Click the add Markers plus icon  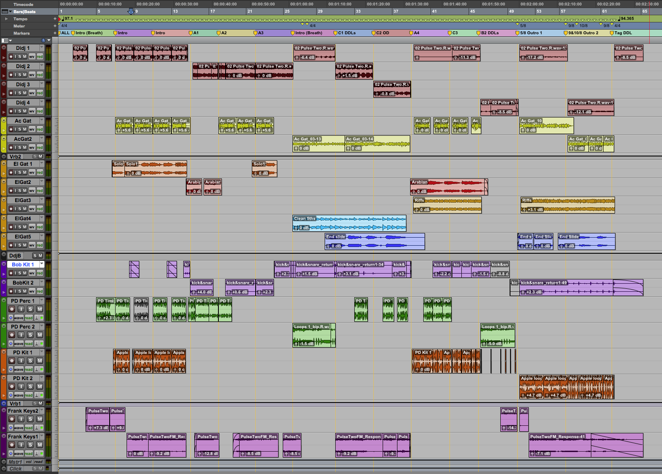click(55, 33)
